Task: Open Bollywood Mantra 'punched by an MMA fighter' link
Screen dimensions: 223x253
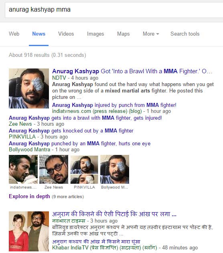Action: 79,143
